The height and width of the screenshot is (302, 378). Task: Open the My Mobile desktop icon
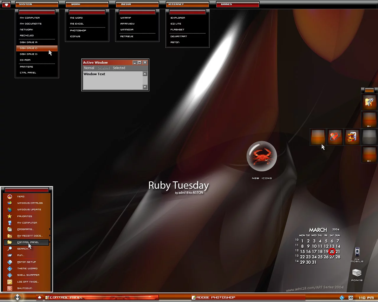pyautogui.click(x=357, y=252)
